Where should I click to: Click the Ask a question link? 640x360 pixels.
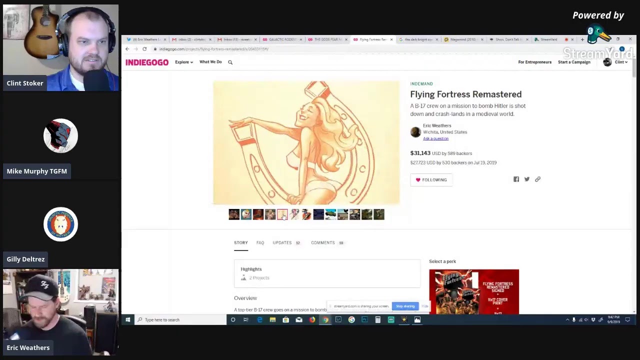coord(435,138)
